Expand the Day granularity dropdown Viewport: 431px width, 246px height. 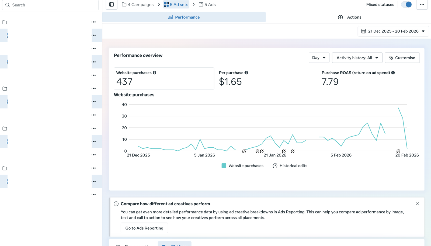319,58
